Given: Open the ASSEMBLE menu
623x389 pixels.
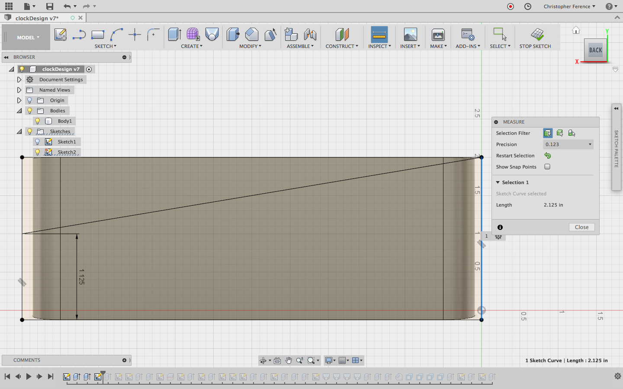Looking at the screenshot, I should (300, 46).
